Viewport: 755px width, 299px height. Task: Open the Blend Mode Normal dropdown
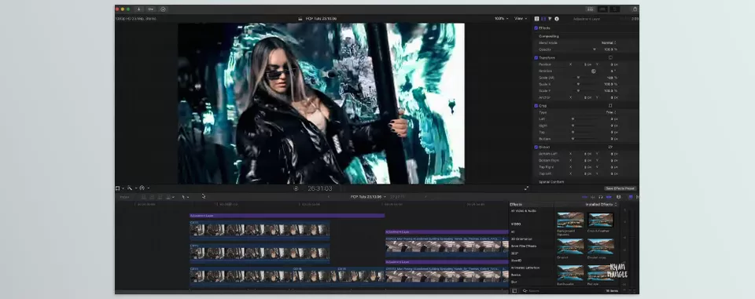(x=609, y=43)
